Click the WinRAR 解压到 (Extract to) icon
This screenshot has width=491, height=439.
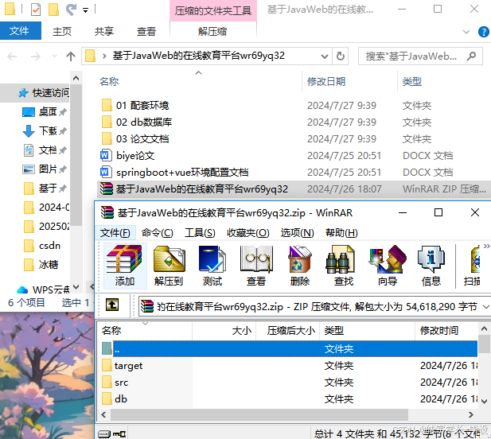click(169, 266)
